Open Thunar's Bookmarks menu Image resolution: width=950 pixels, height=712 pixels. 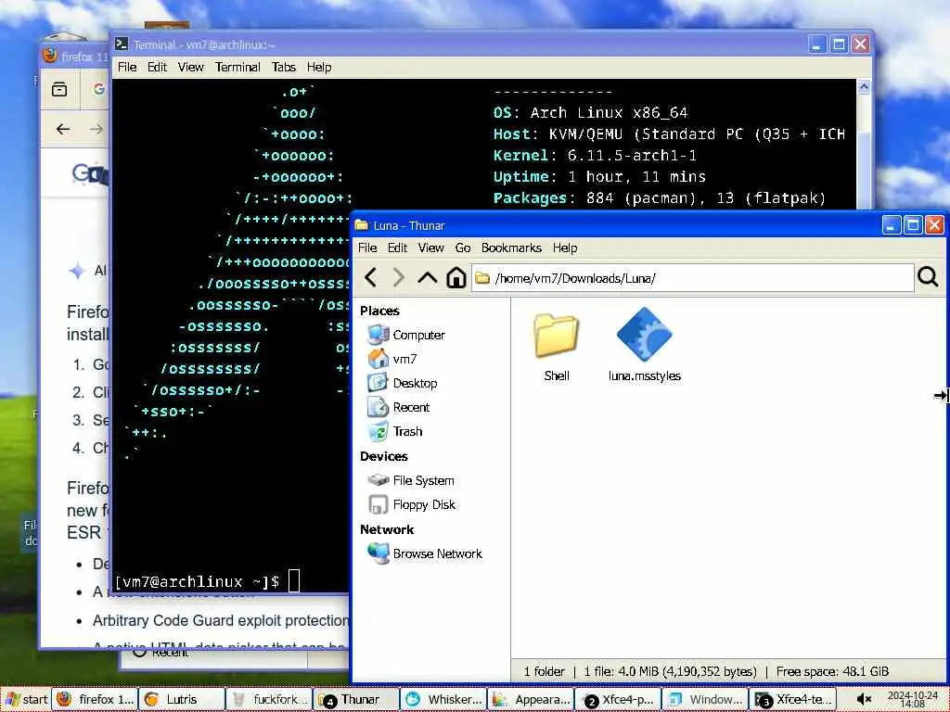click(511, 248)
